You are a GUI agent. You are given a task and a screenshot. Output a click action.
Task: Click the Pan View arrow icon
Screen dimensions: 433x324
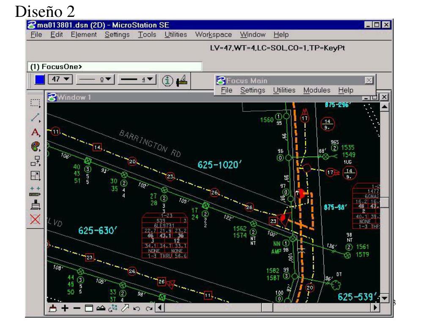(125, 308)
